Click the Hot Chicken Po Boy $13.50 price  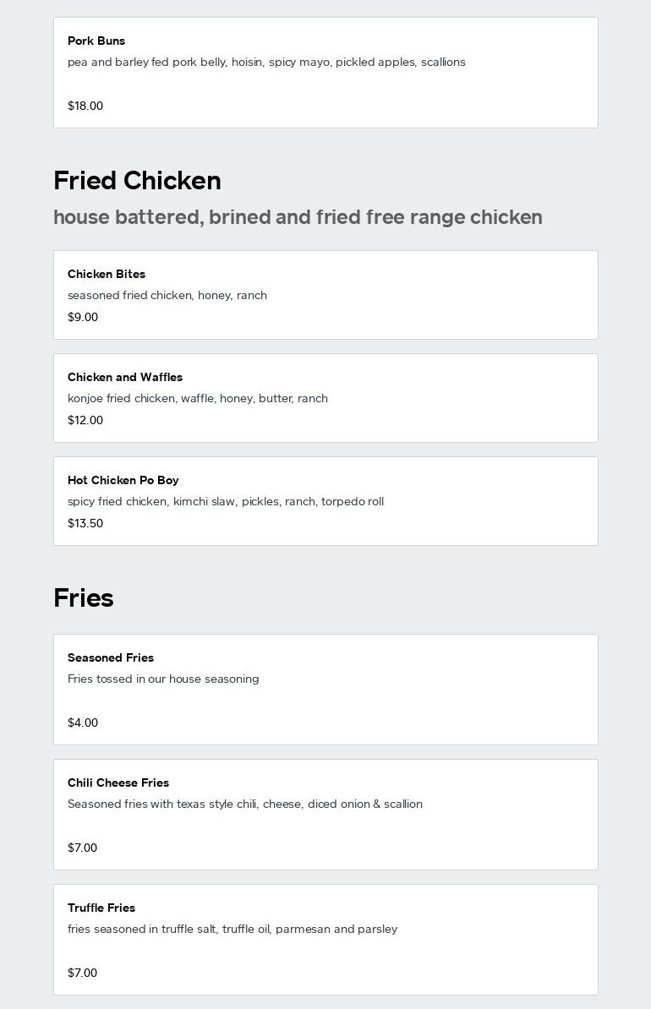[x=85, y=523]
